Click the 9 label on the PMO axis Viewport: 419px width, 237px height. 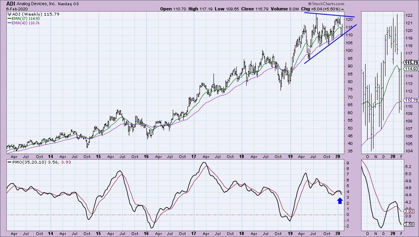348,163
